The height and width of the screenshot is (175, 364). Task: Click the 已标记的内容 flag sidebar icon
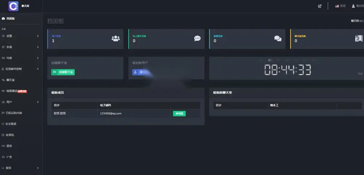3,113
